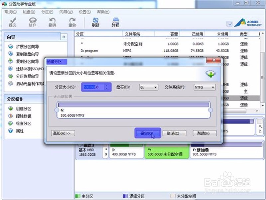Image resolution: width=266 pixels, height=200 pixels.
Task: Check the box near AOMEI logo
Action: [x=230, y=24]
